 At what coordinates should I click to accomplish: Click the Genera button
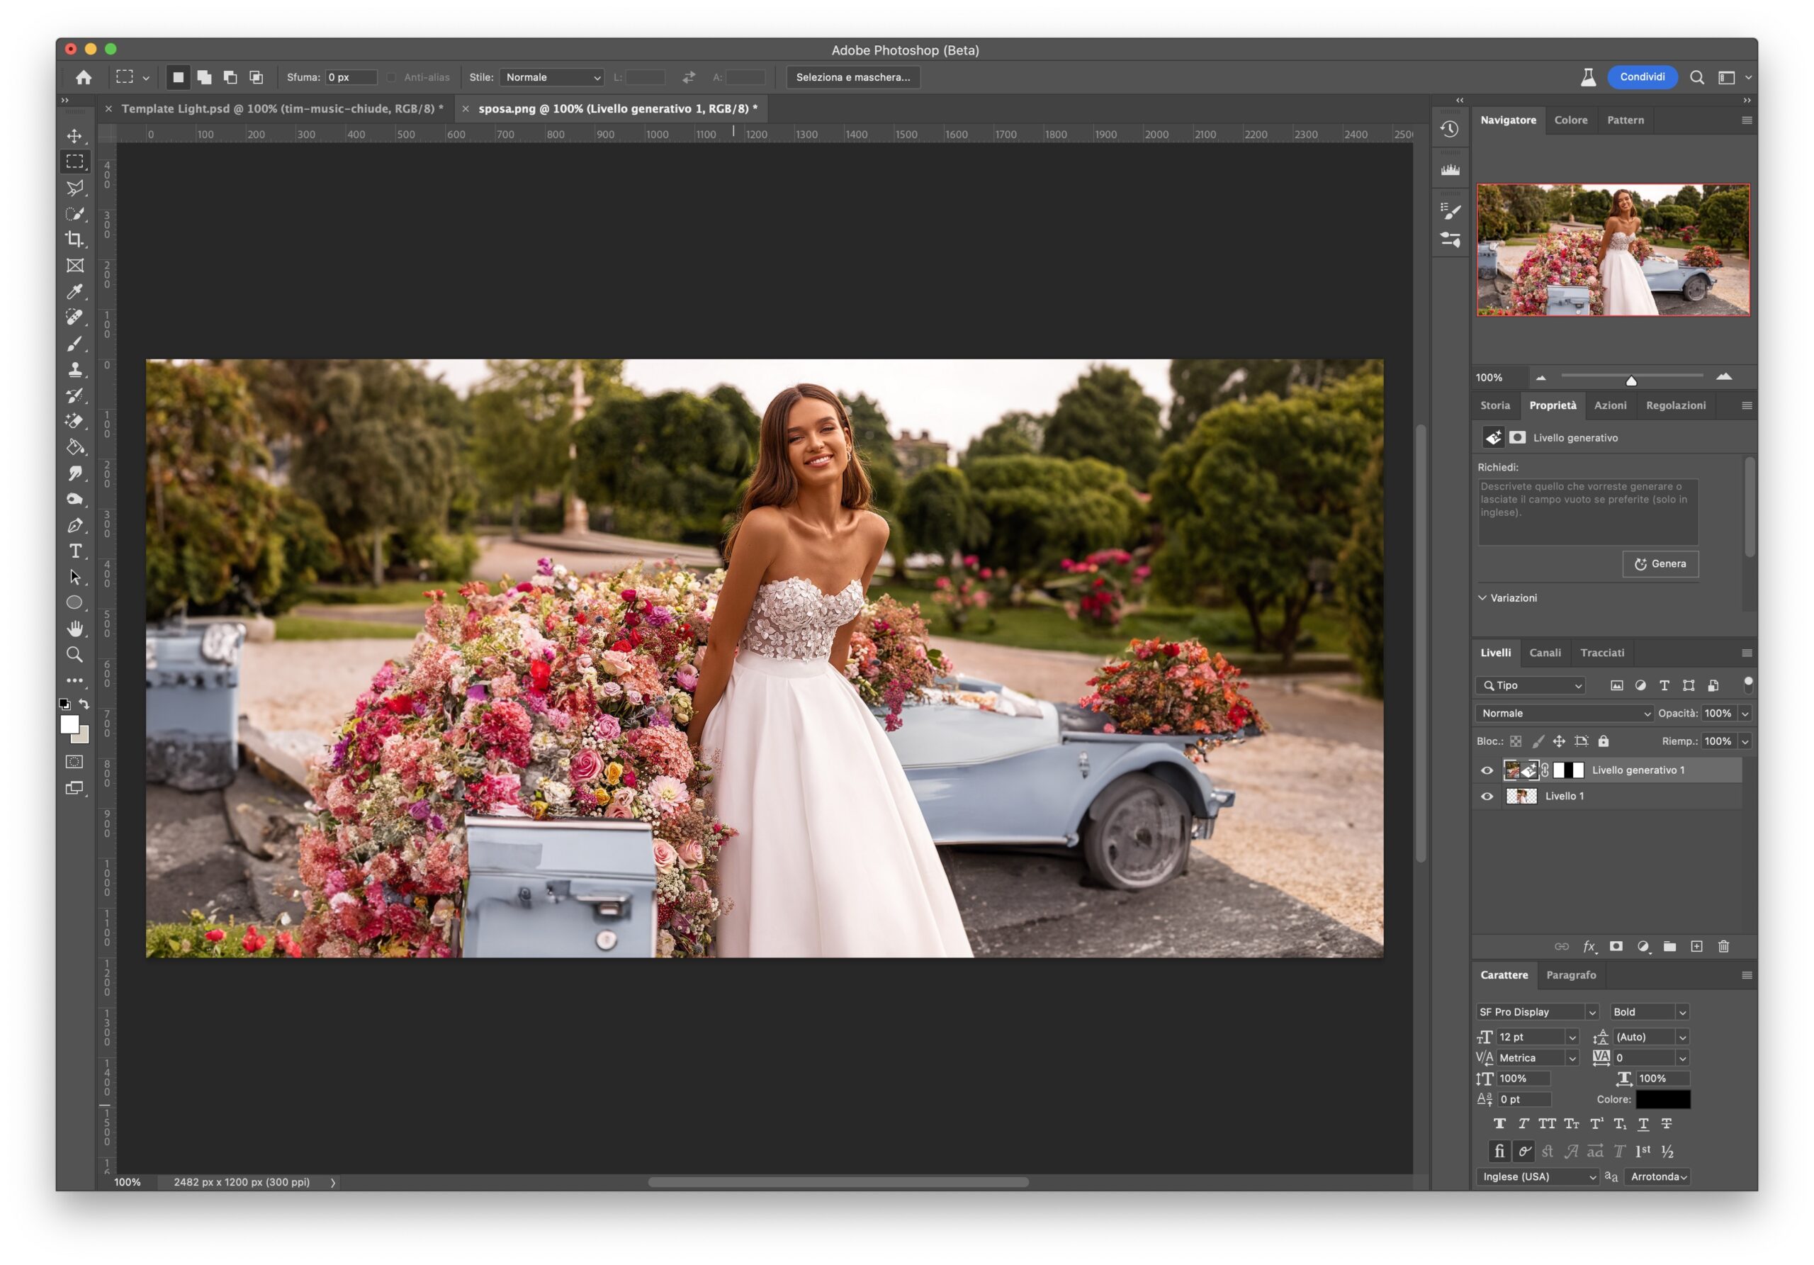1660,564
